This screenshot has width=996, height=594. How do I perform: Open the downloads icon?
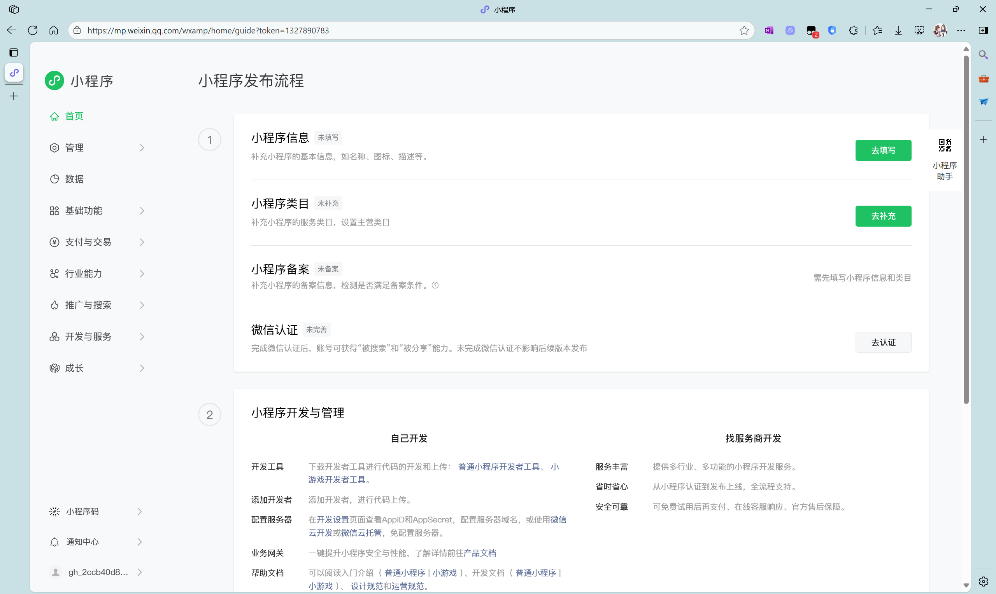pos(898,30)
